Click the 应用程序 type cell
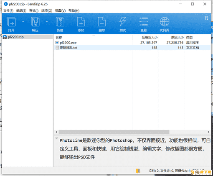Image resolution: width=213 pixels, height=176 pixels. click(x=193, y=43)
